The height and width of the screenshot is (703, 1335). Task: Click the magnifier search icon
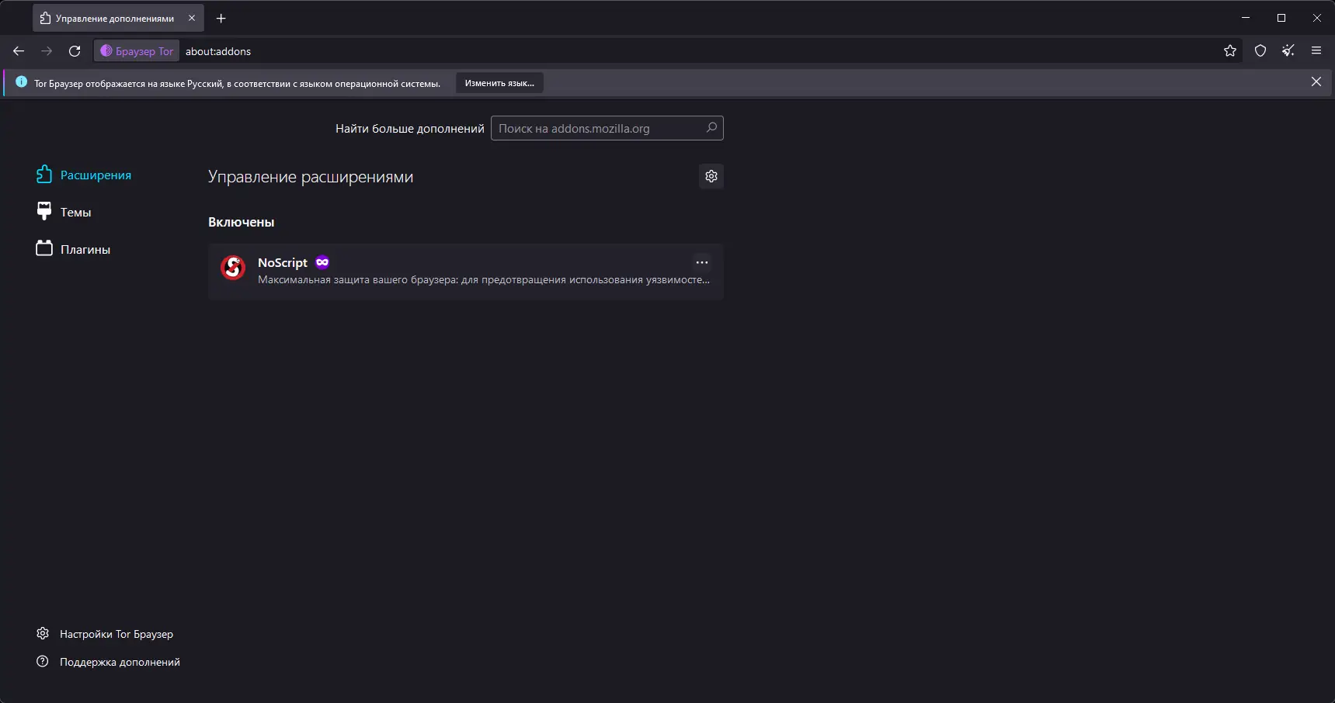[711, 128]
